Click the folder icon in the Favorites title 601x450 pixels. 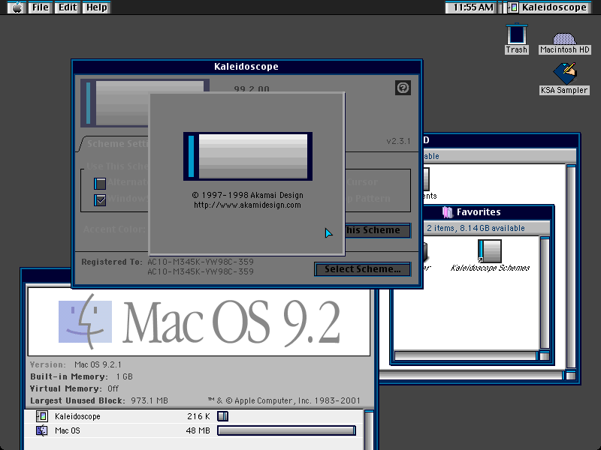447,212
